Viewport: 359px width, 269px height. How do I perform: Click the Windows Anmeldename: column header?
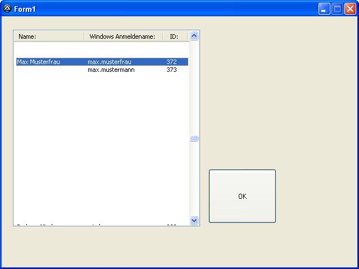click(122, 37)
